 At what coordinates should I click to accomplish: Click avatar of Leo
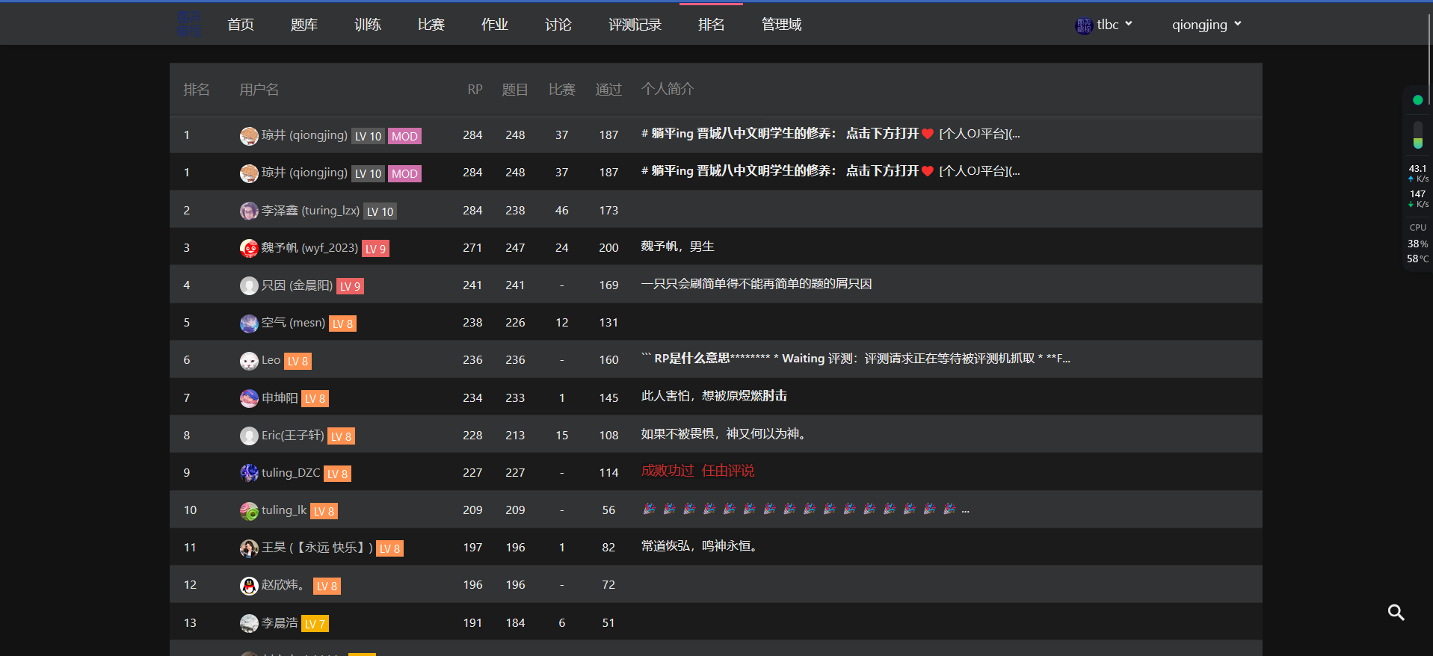(x=249, y=361)
